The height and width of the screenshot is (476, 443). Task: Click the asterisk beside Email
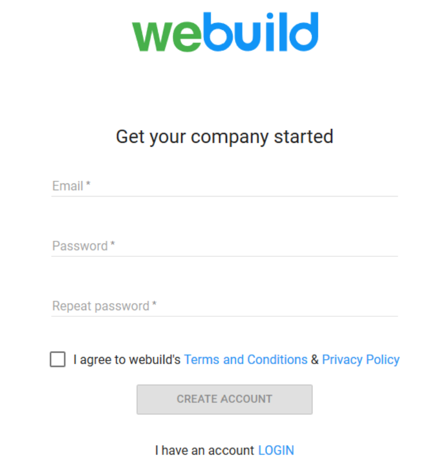click(88, 183)
